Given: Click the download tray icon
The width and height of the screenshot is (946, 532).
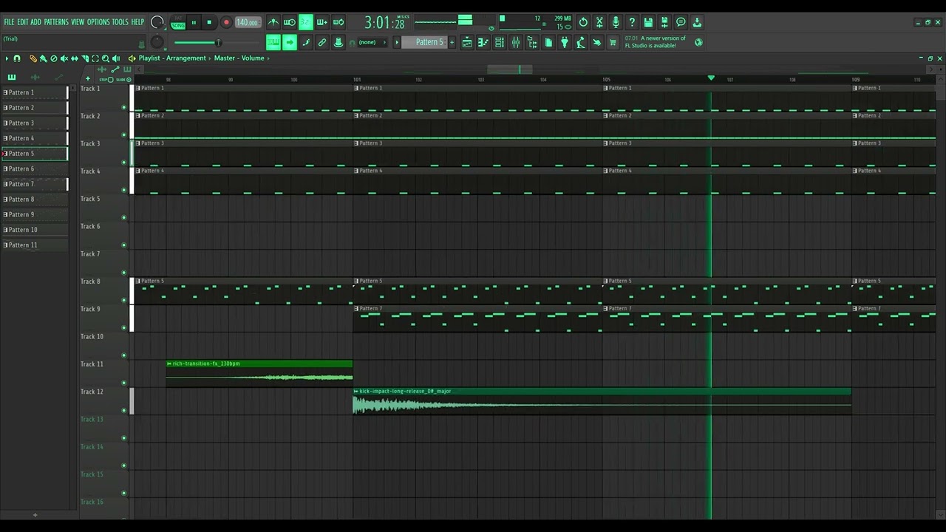Looking at the screenshot, I should [697, 22].
